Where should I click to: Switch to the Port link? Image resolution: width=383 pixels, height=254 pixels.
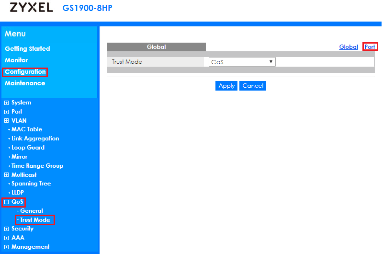(370, 46)
